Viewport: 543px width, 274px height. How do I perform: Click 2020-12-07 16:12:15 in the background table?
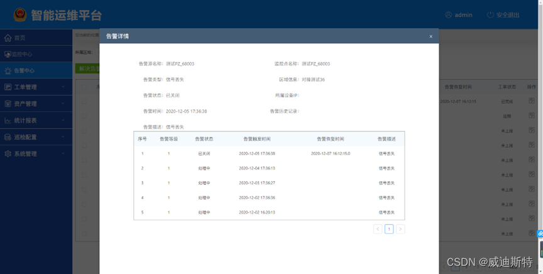point(458,102)
